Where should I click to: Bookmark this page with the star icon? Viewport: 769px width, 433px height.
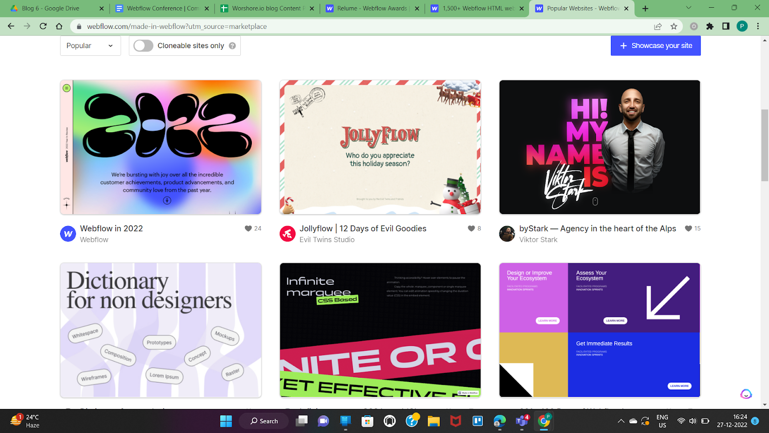coord(674,26)
